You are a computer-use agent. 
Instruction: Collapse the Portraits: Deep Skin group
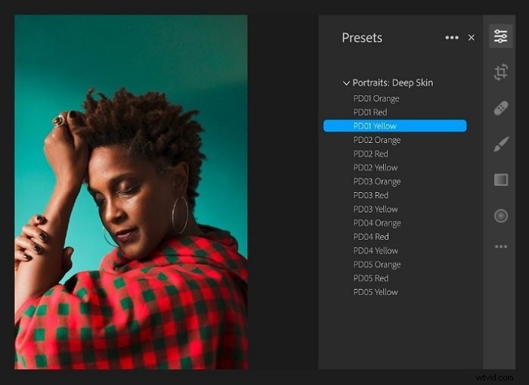[346, 82]
